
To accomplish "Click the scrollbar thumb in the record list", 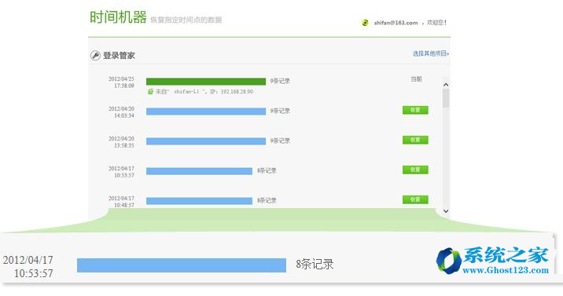I will click(x=446, y=98).
